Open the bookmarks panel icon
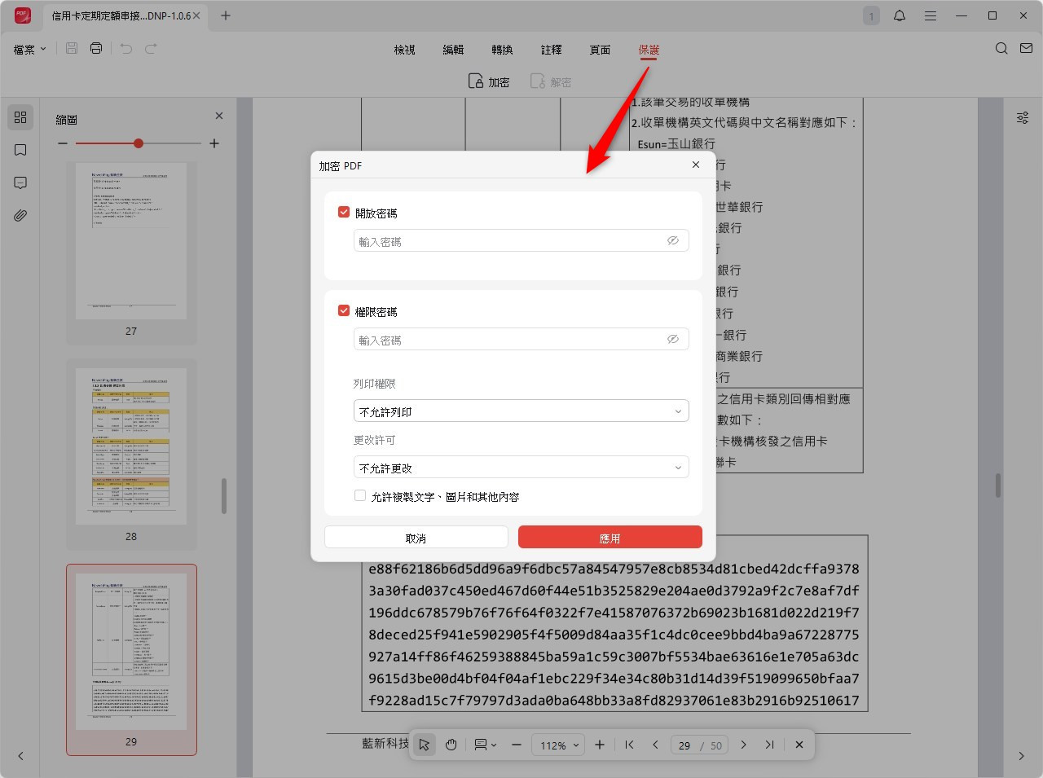Viewport: 1043px width, 778px height. [20, 150]
